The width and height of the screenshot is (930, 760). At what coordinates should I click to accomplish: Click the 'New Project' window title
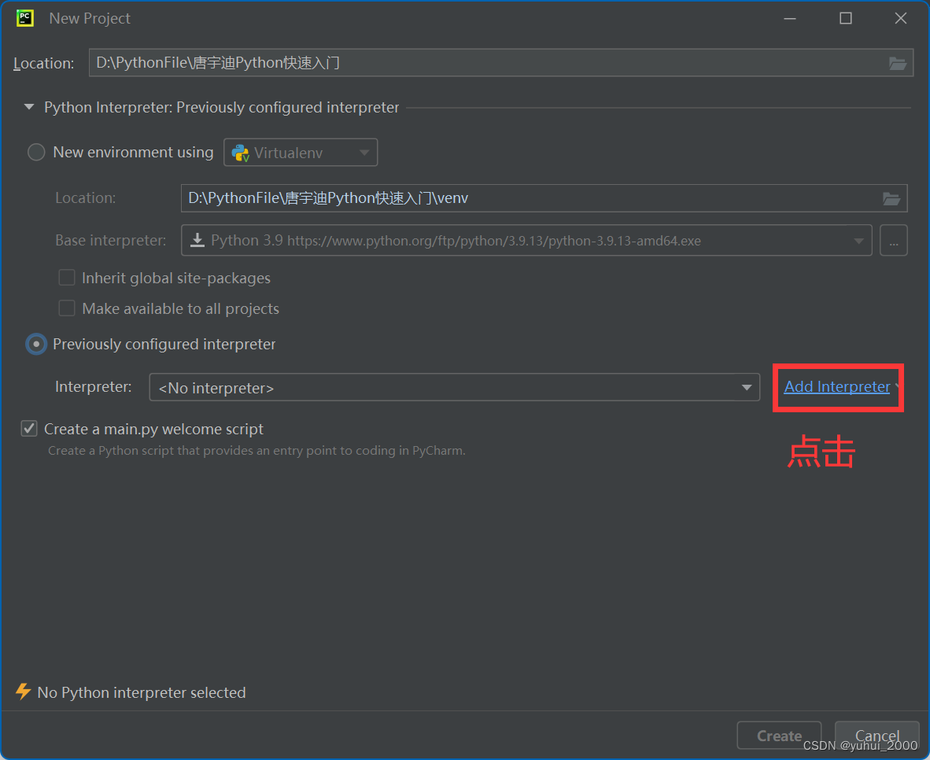tap(90, 18)
